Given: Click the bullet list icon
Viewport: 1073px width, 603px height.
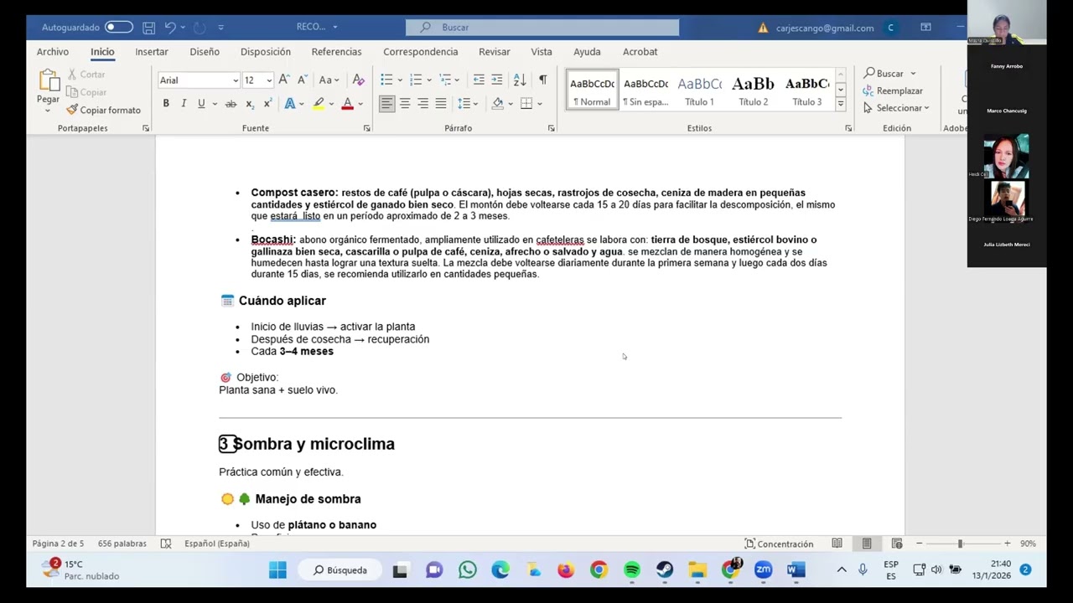Looking at the screenshot, I should point(386,80).
